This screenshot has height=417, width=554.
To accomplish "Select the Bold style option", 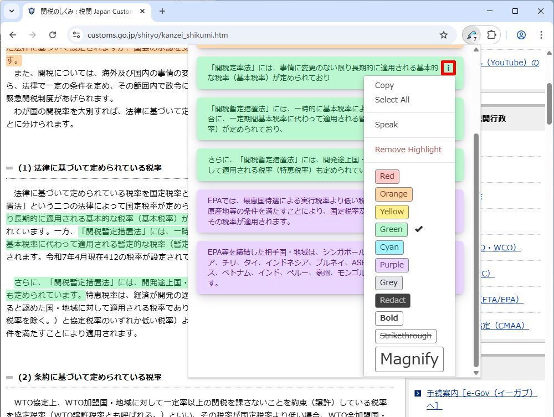I will coord(389,318).
